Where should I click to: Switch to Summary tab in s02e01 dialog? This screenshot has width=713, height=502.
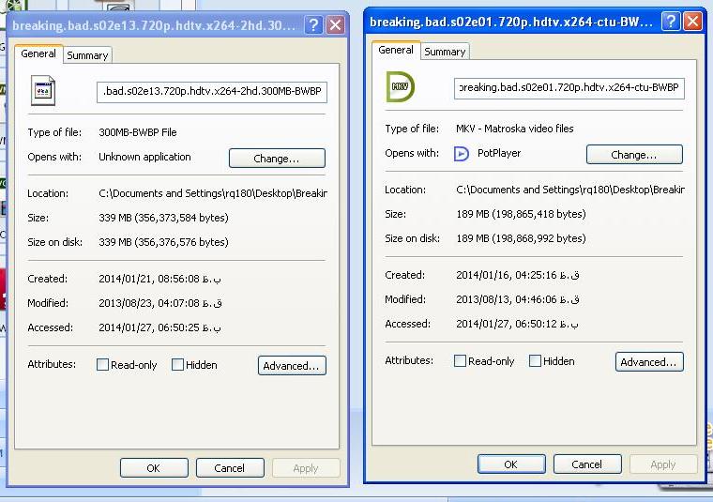(445, 52)
